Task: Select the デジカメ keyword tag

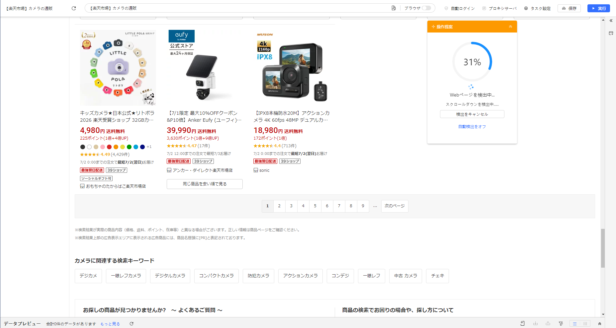Action: click(88, 276)
